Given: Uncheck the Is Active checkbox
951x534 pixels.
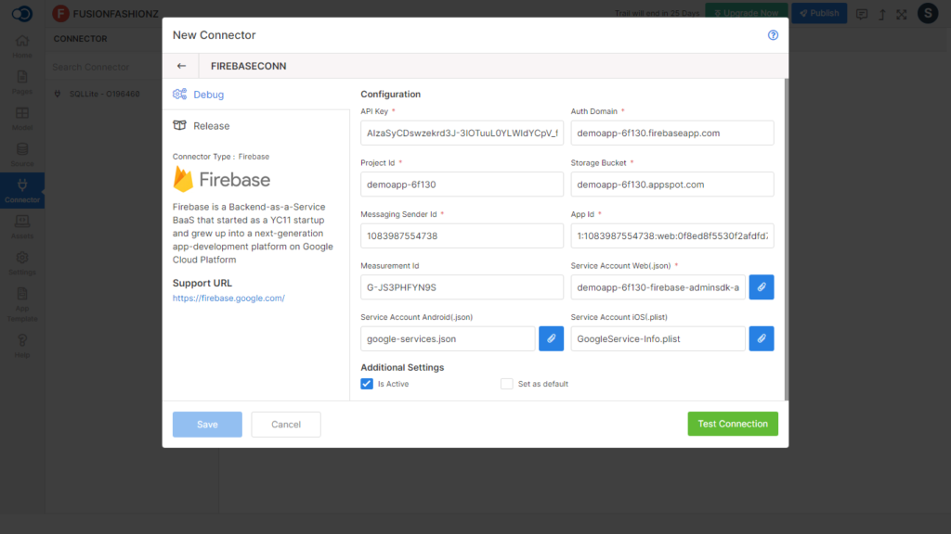Looking at the screenshot, I should click(x=367, y=384).
